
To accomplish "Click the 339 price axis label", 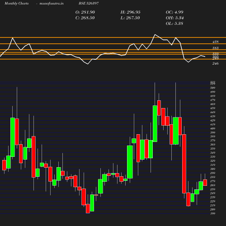I will 213,157.
